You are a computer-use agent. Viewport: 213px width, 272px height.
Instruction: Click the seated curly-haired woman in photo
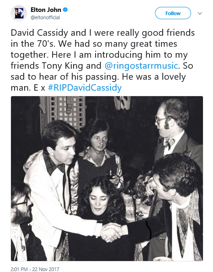[101, 212]
